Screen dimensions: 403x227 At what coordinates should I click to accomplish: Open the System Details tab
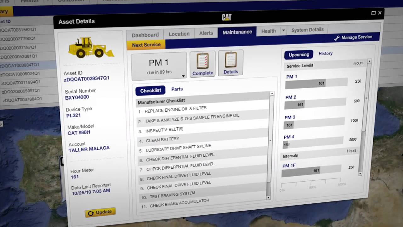coord(307,30)
